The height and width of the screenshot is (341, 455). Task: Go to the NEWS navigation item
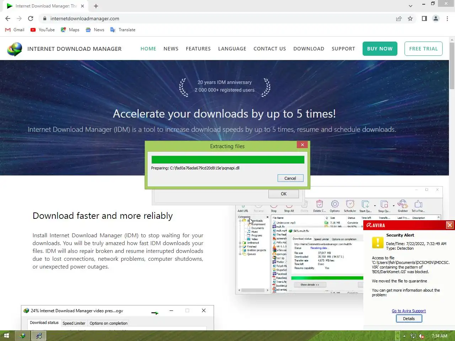click(x=171, y=49)
